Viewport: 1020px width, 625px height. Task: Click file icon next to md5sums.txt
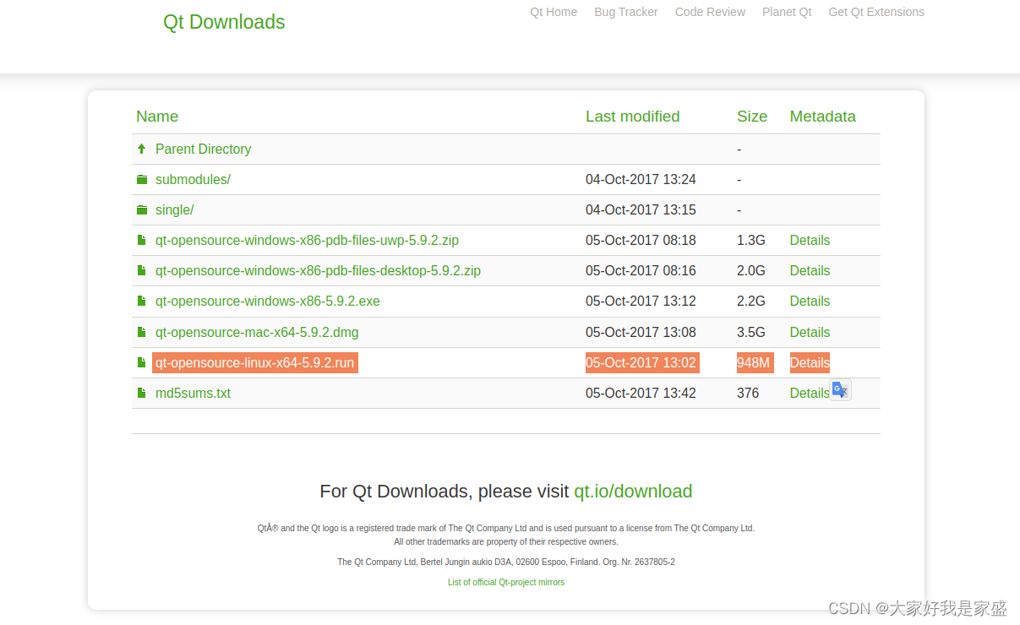(142, 393)
